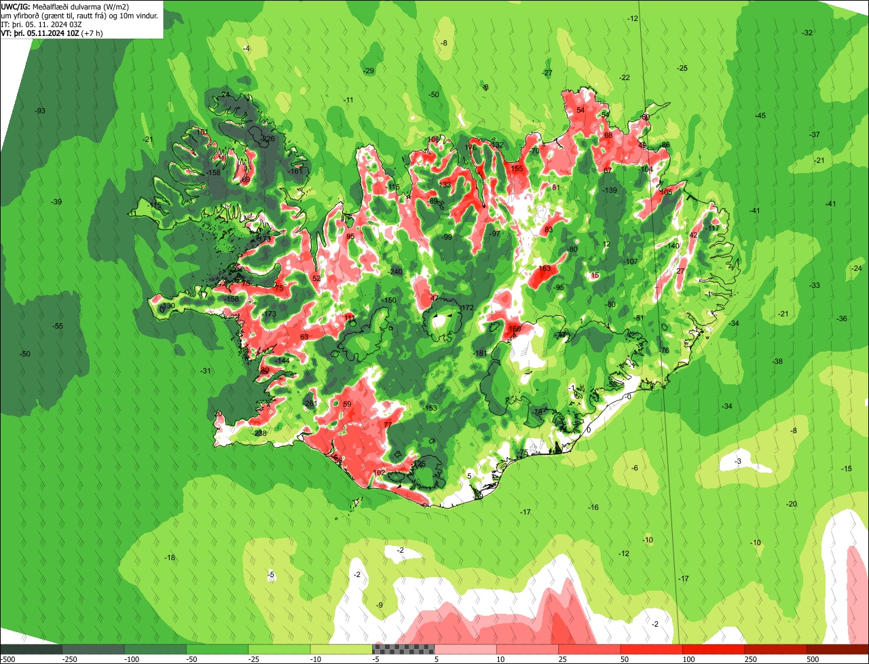Click the dark red legend segment between 250 and 500
869x664 pixels.
click(776, 649)
